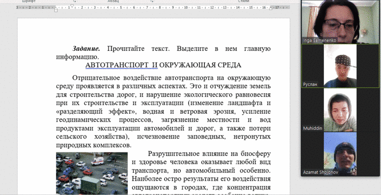Open the Шрифт dialog launcher arrow
381x195 pixels.
coord(75,1)
